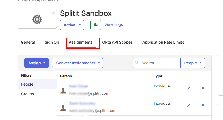Click the gear application logo thumbnail
The image size is (223, 120).
click(37, 19)
